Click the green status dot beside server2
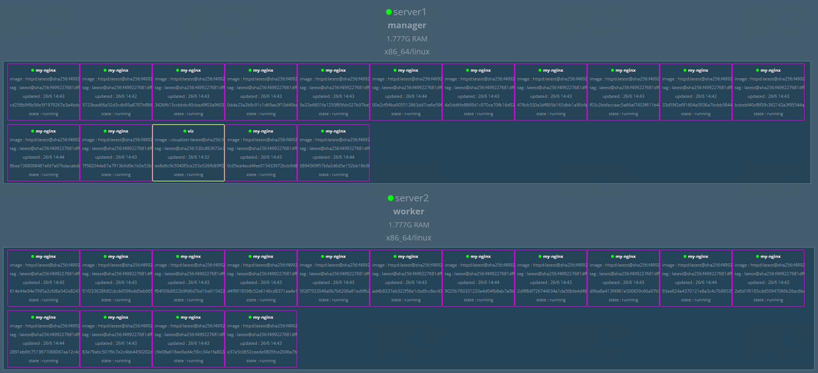This screenshot has height=373, width=818. pos(391,198)
